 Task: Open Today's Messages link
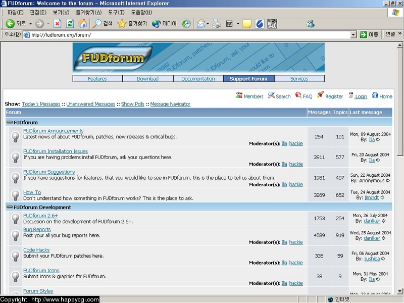point(41,104)
